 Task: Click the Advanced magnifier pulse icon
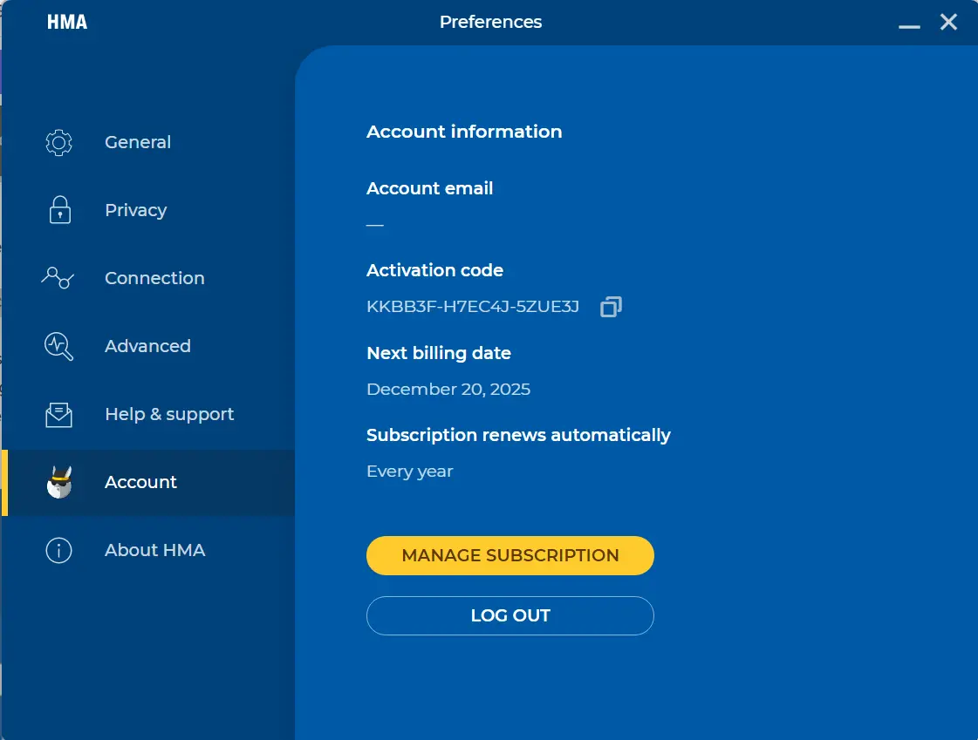(x=58, y=346)
